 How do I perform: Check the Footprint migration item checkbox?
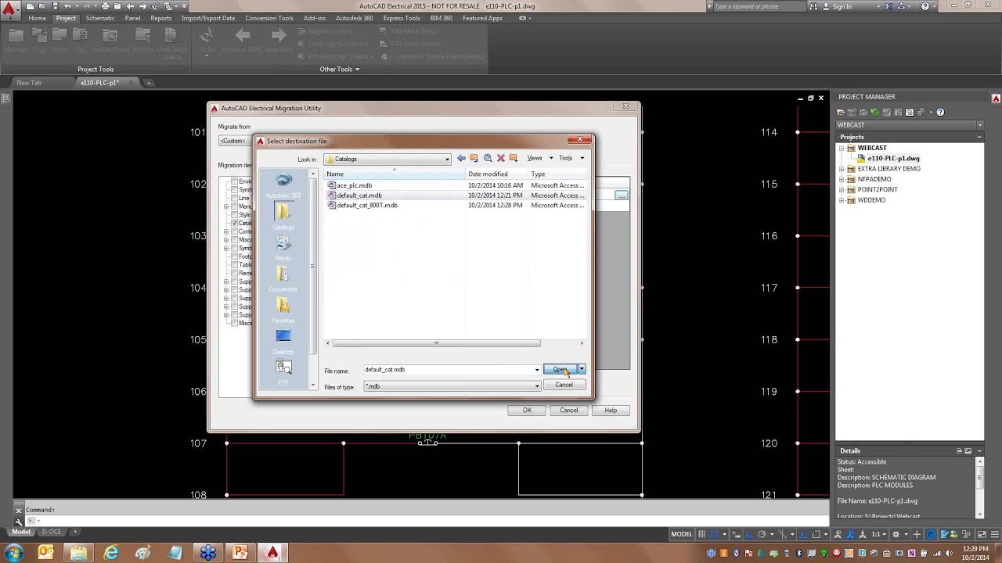point(234,256)
